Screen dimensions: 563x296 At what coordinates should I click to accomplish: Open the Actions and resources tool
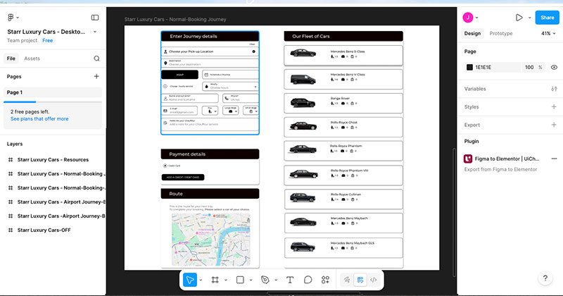pyautogui.click(x=325, y=280)
